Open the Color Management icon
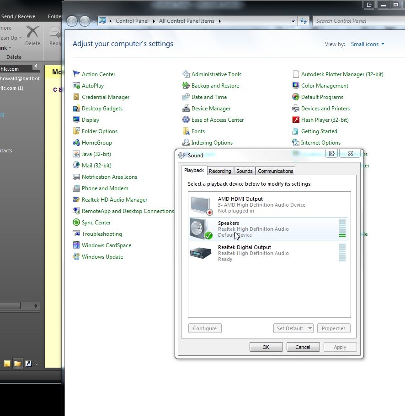 [296, 85]
